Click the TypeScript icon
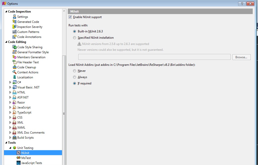Viewport: 258px width, 165px height. point(15,113)
